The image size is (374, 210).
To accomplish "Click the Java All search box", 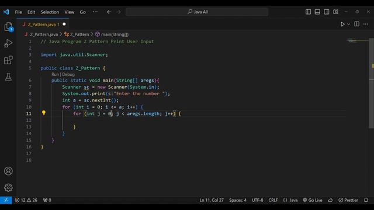I will point(197,12).
